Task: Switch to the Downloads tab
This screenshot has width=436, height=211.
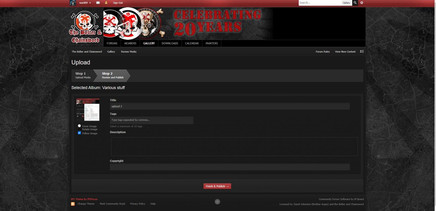Action: [x=170, y=43]
